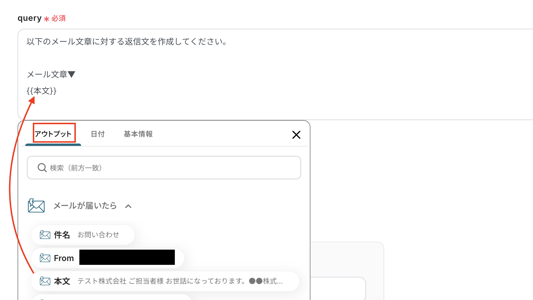Screen dimensions: 533x300
Task: Click the {{本文}} placeholder in query field
Action: [x=41, y=91]
